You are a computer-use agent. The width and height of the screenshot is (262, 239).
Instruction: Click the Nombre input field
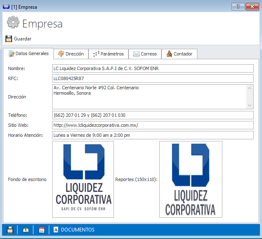click(x=153, y=68)
